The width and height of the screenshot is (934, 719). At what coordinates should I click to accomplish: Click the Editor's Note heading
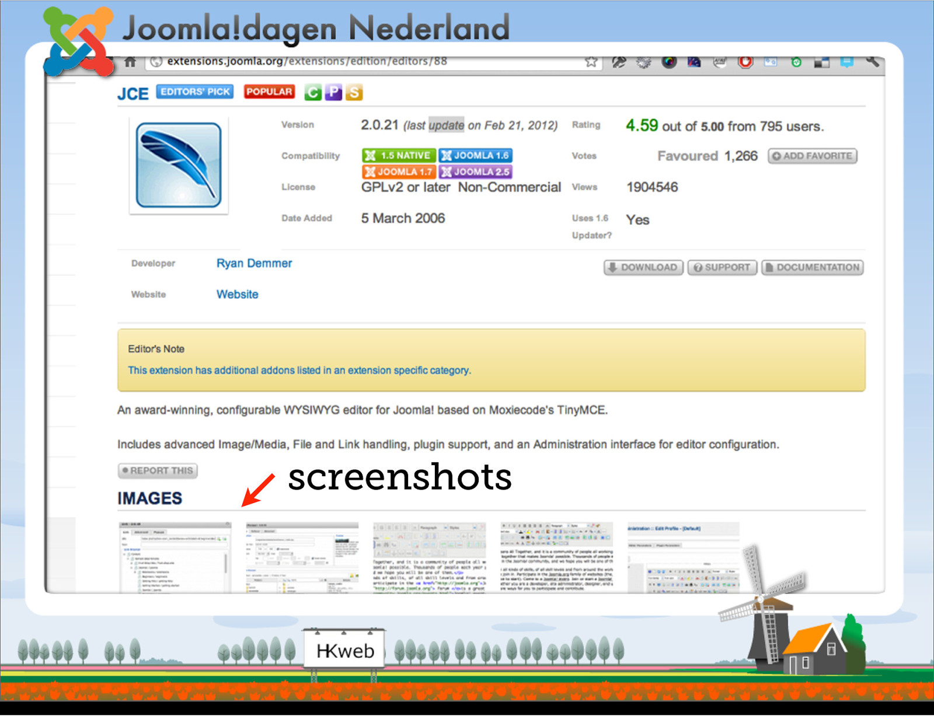tap(156, 348)
